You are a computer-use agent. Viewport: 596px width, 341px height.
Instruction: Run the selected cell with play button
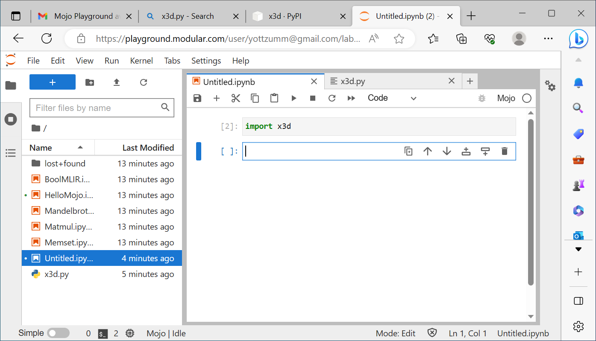294,98
